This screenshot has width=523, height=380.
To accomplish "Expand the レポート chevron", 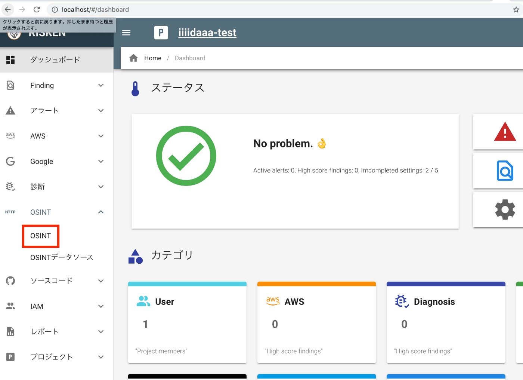I will coord(101,332).
